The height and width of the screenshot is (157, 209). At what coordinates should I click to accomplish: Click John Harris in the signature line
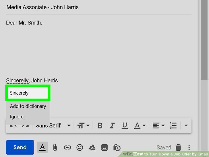44,81
